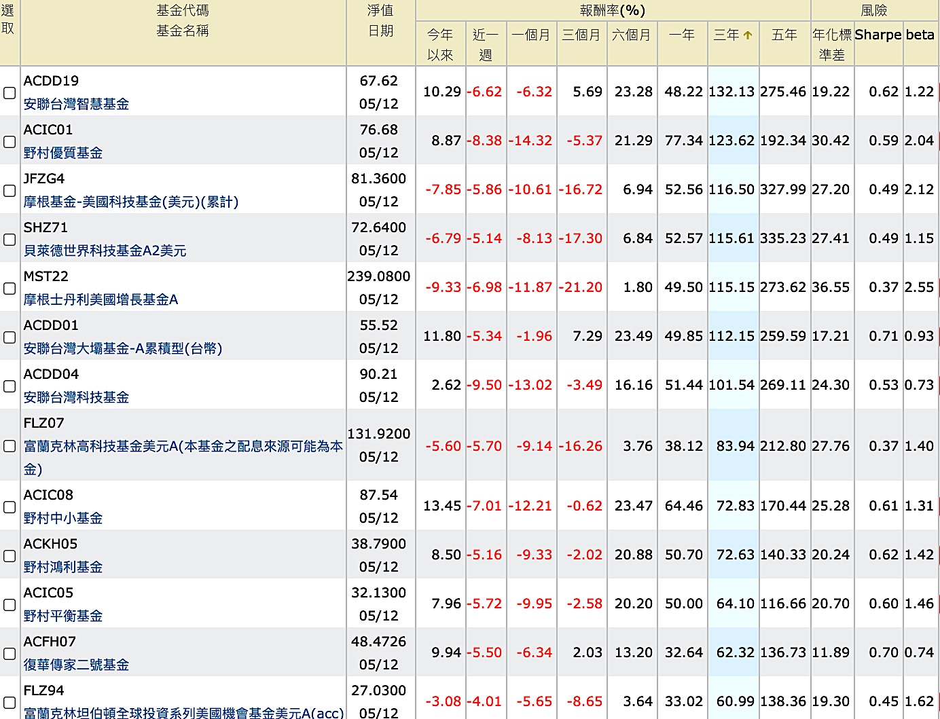Open the 野村優質基金 fund link
940x719 pixels.
click(63, 153)
